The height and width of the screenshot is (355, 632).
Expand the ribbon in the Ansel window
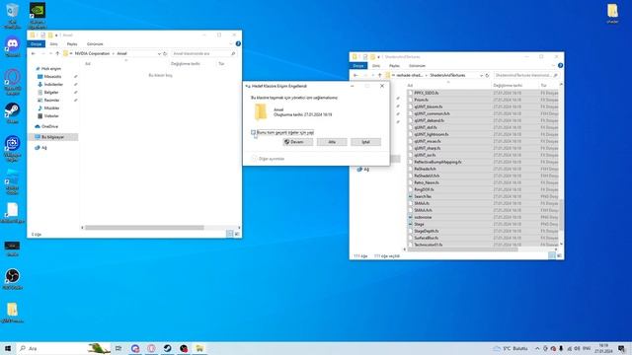coord(231,43)
